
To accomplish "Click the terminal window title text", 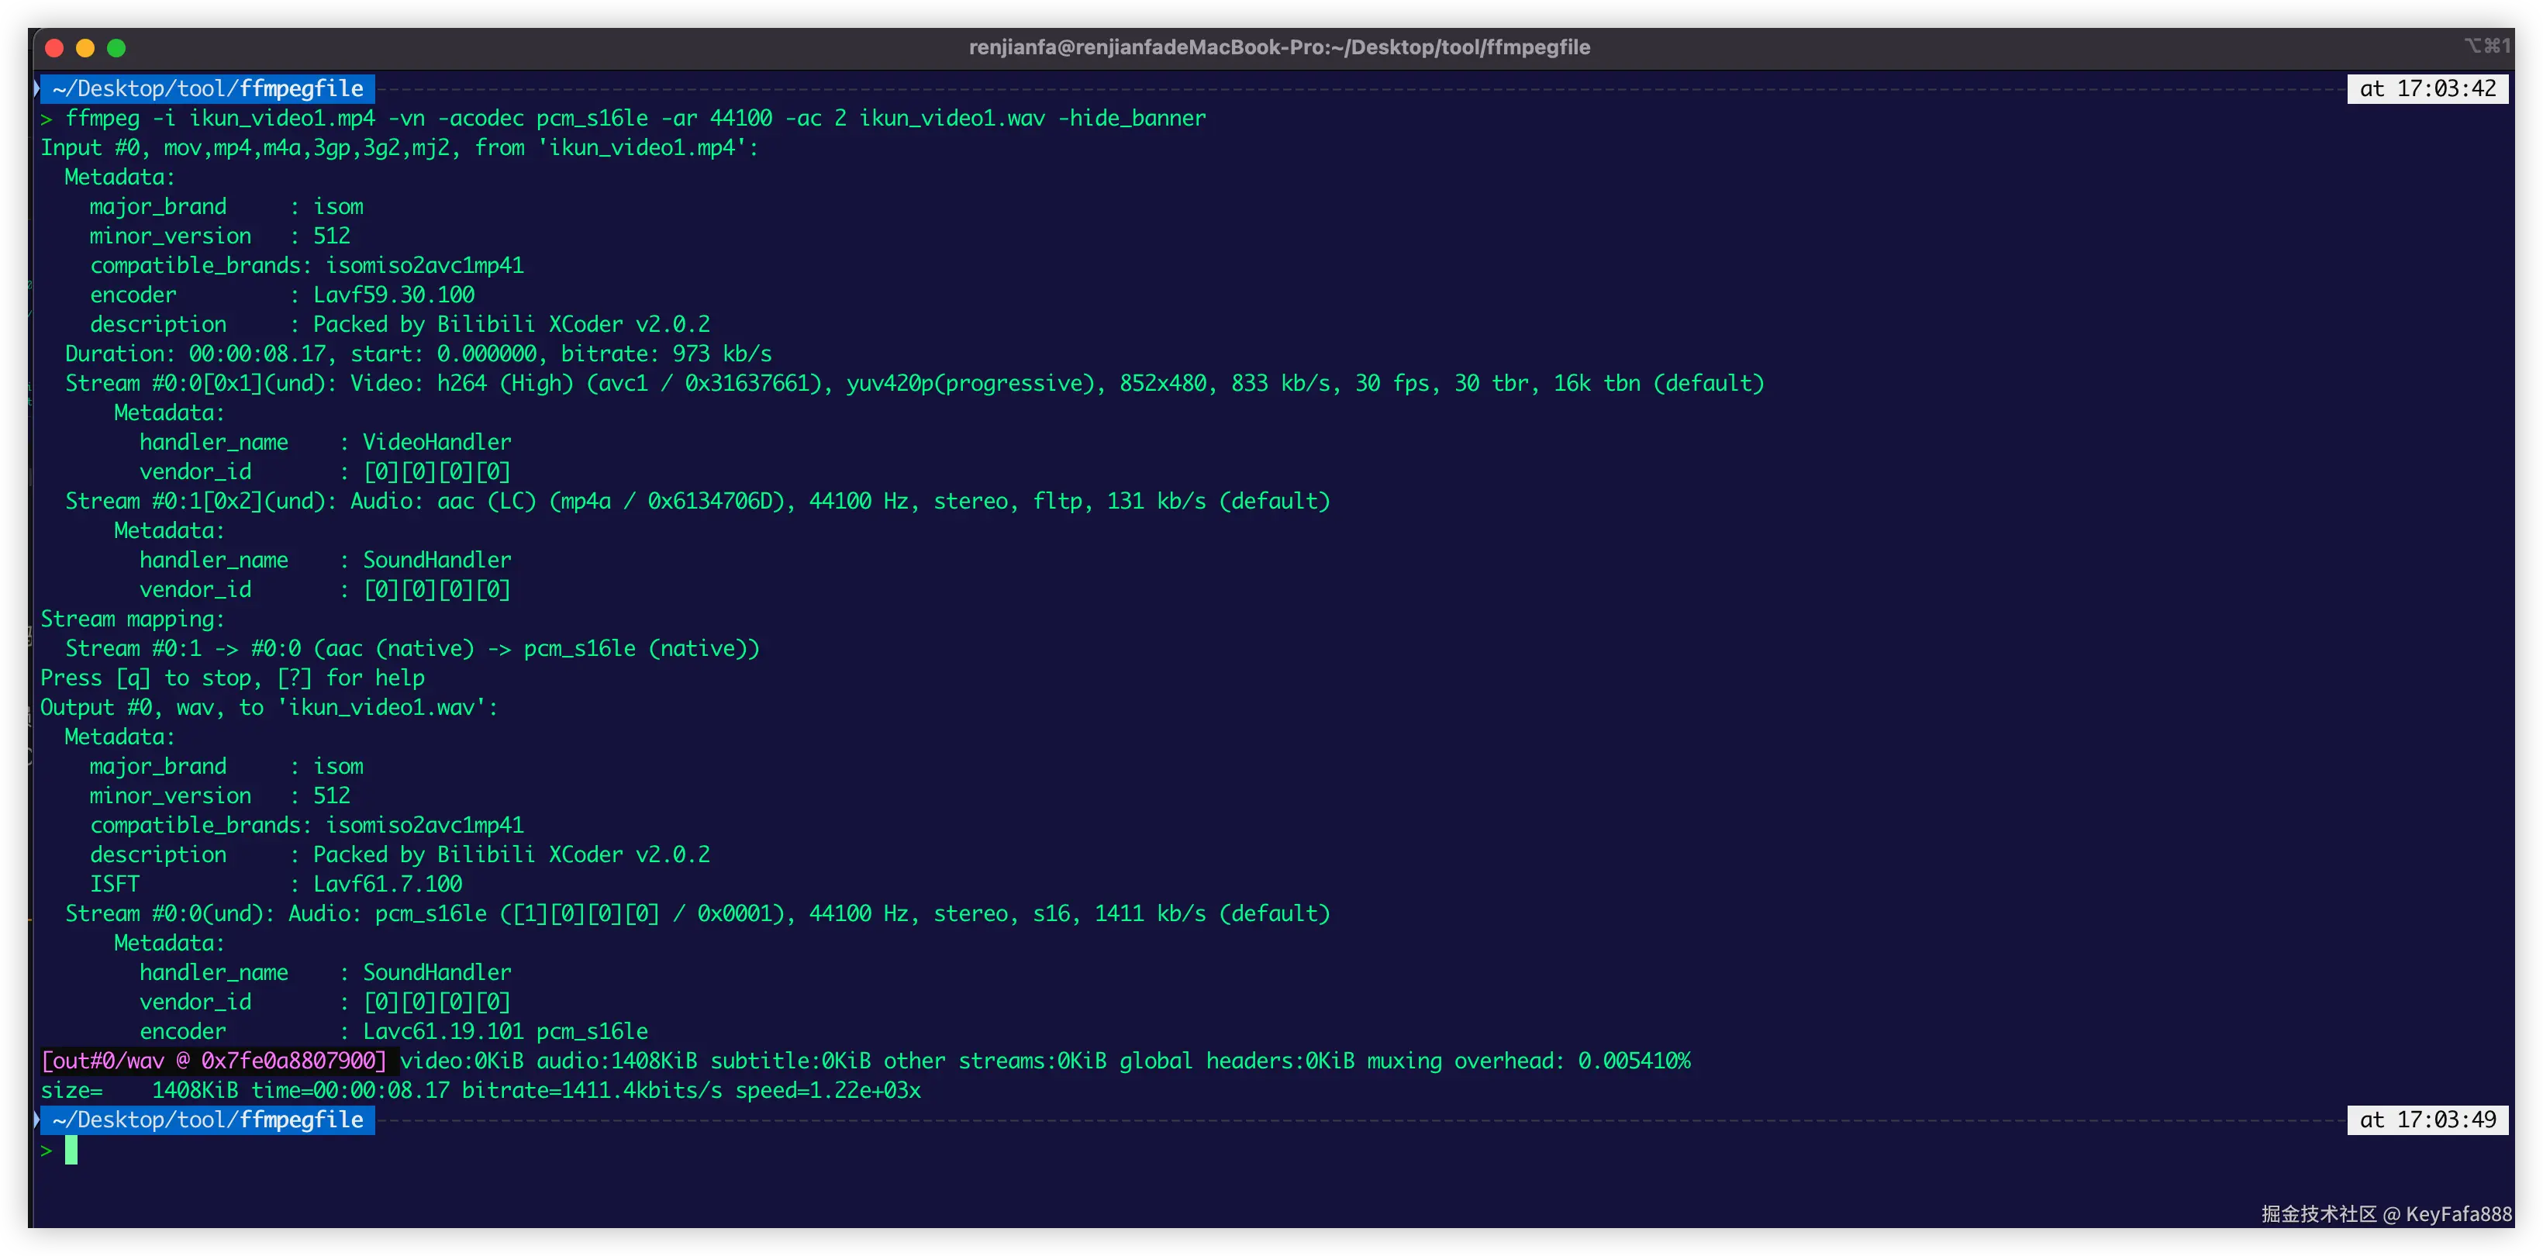I will (1278, 47).
